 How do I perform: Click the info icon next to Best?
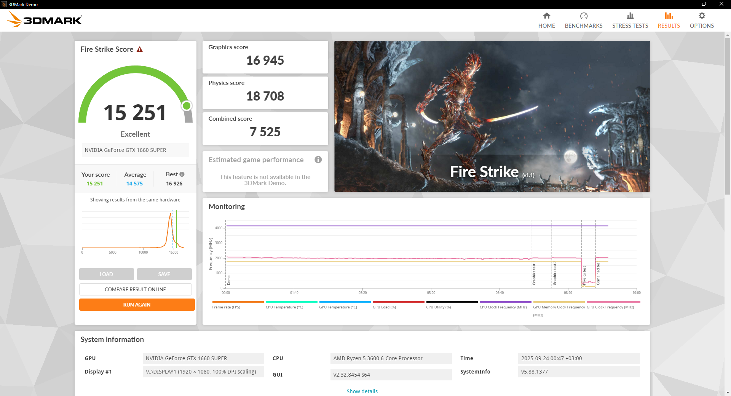[x=182, y=174]
